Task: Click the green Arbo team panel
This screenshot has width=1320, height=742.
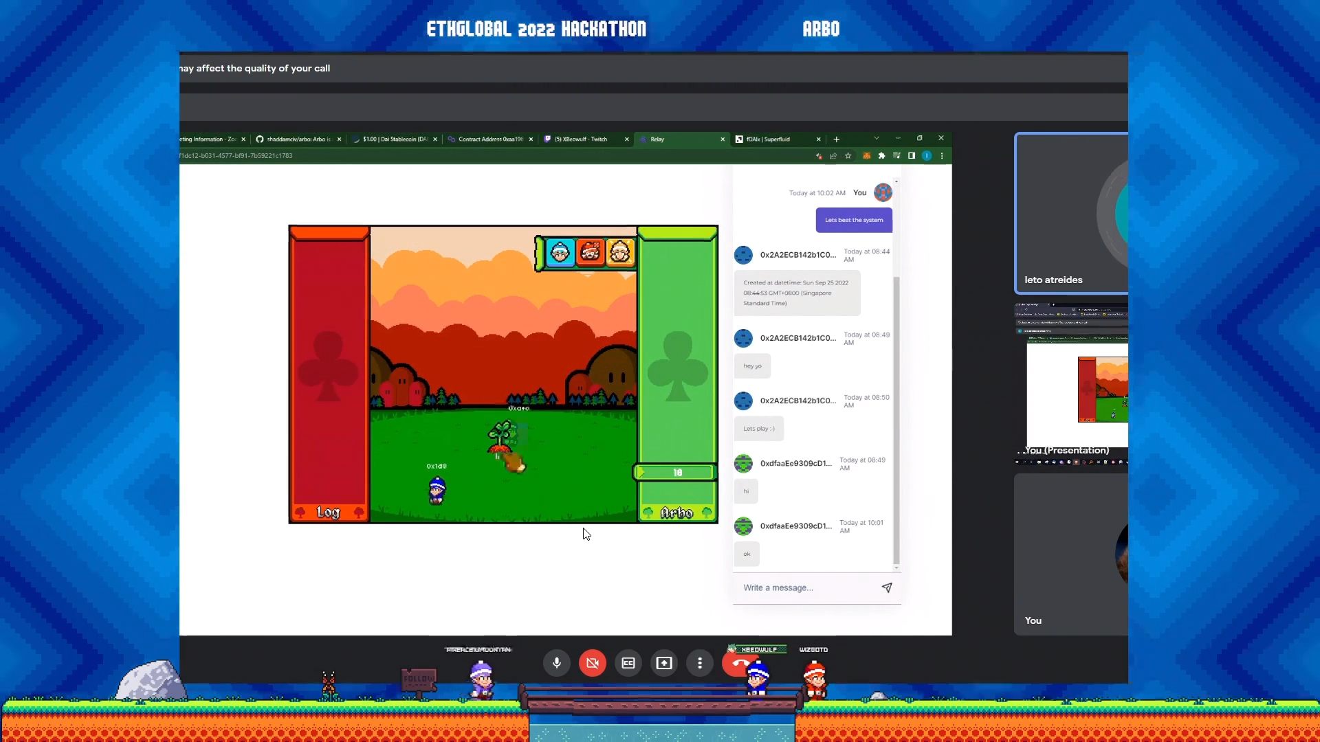Action: point(678,374)
